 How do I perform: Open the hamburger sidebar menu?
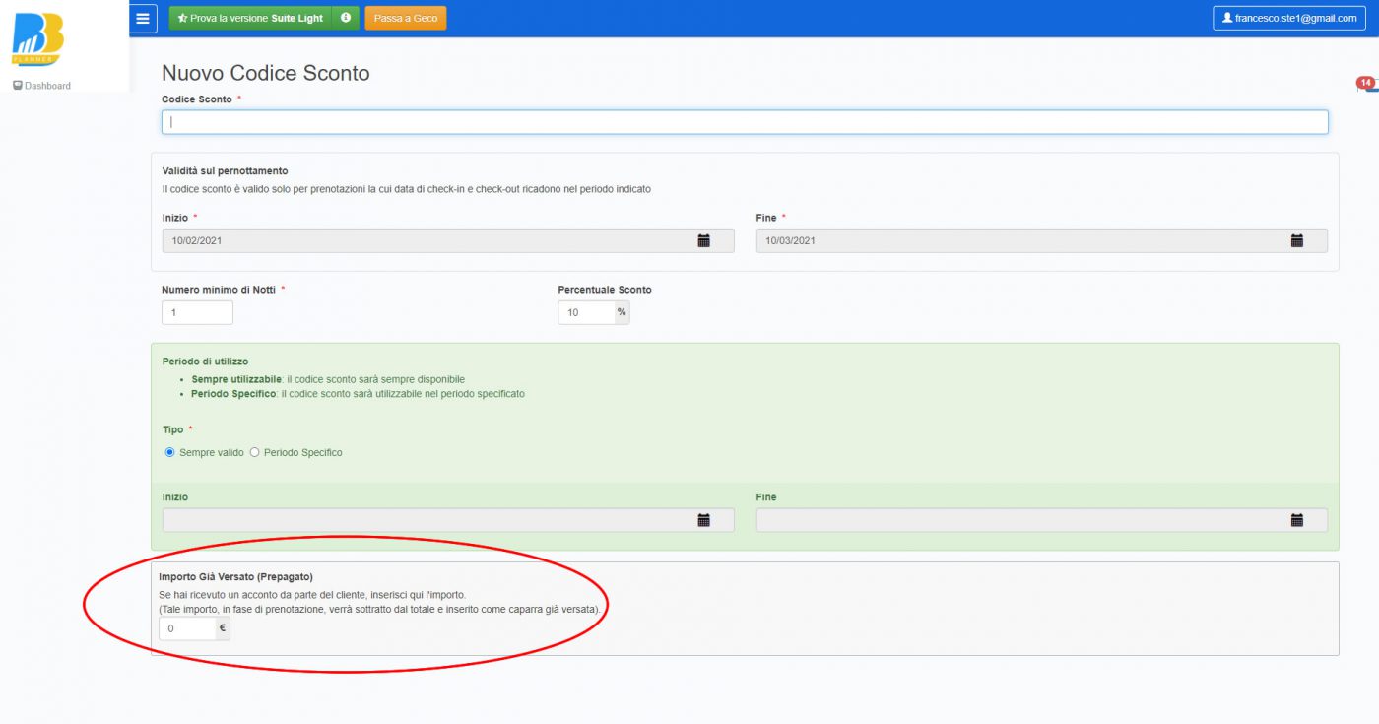pos(143,18)
